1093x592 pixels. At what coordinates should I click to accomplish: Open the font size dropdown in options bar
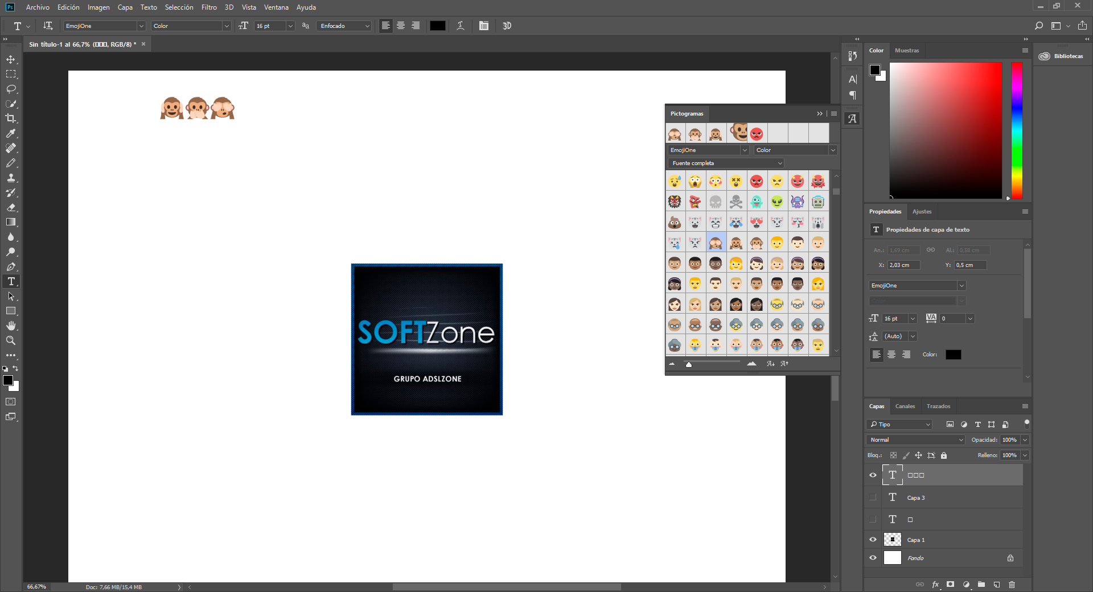point(290,26)
